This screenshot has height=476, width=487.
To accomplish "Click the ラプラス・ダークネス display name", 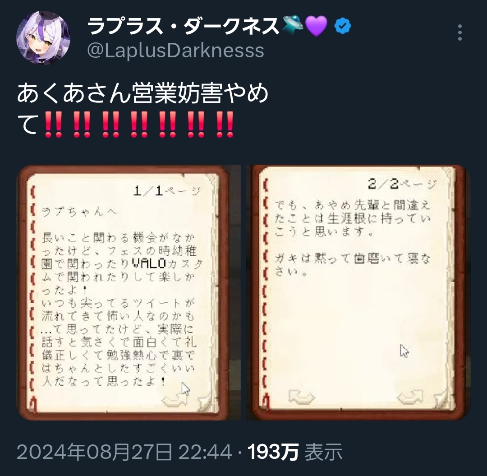I will (184, 26).
